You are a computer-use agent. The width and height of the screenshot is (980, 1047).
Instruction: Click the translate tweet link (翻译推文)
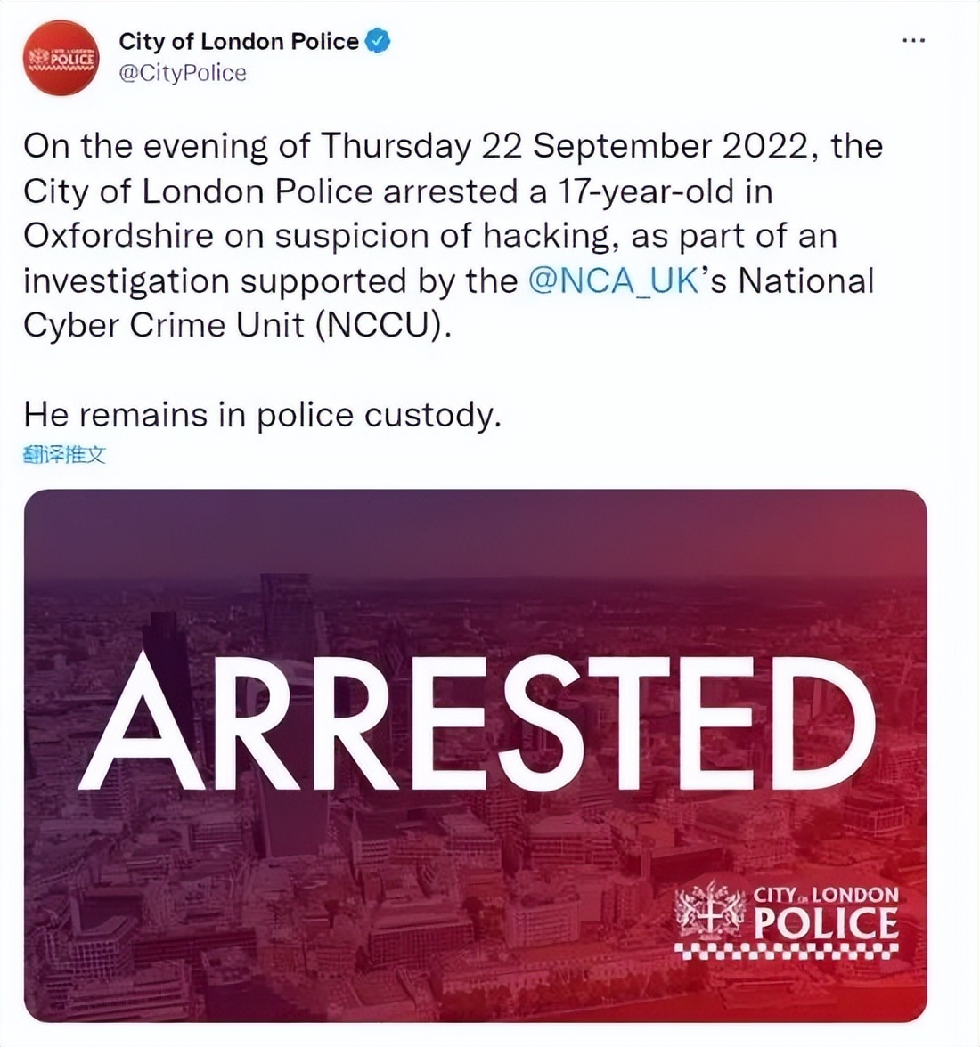[x=64, y=456]
